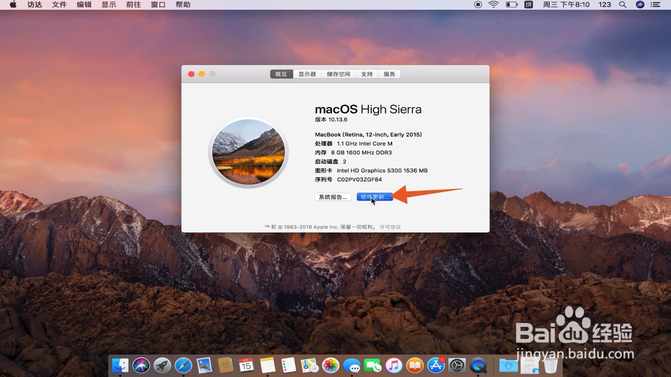Screen dimensions: 671x377
Task: Open Maps app in Dock
Action: pos(309,365)
